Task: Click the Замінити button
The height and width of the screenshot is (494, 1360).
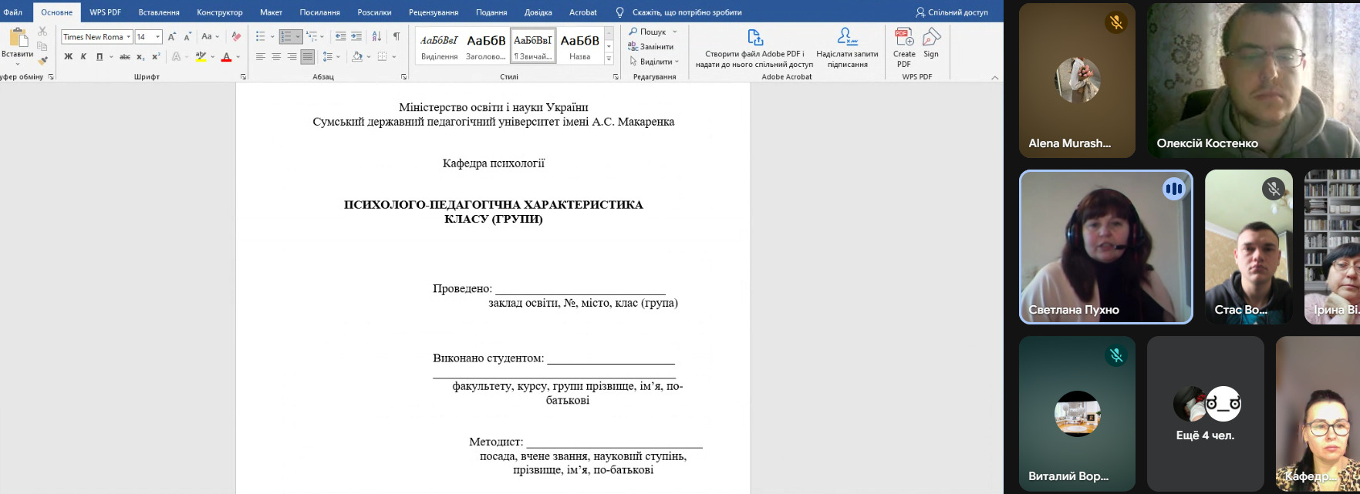Action: point(652,47)
